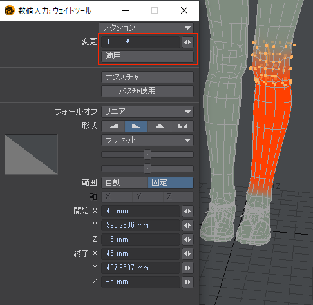The image size is (313, 305).
Task: Click the falloff shape preview thumbnail
Action: click(x=32, y=154)
